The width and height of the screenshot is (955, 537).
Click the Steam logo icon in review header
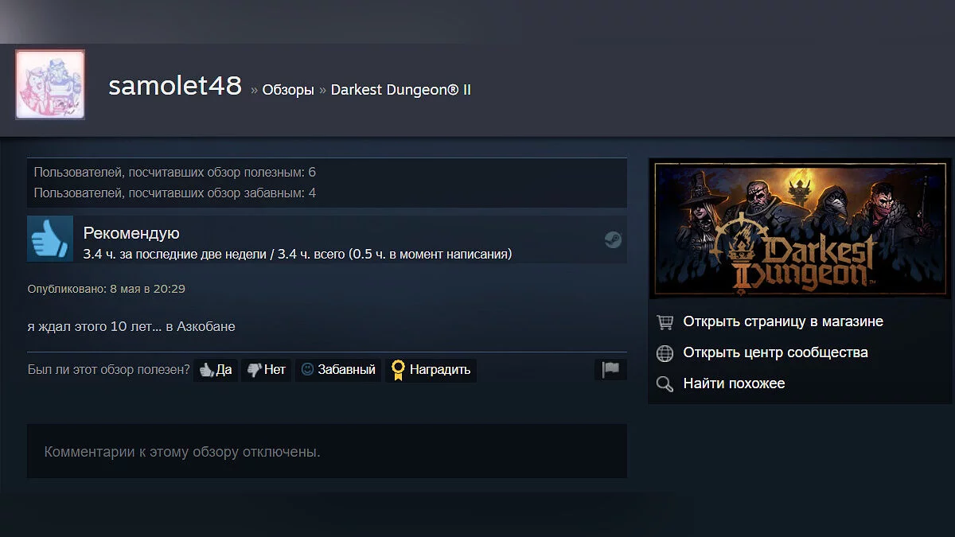coord(612,239)
